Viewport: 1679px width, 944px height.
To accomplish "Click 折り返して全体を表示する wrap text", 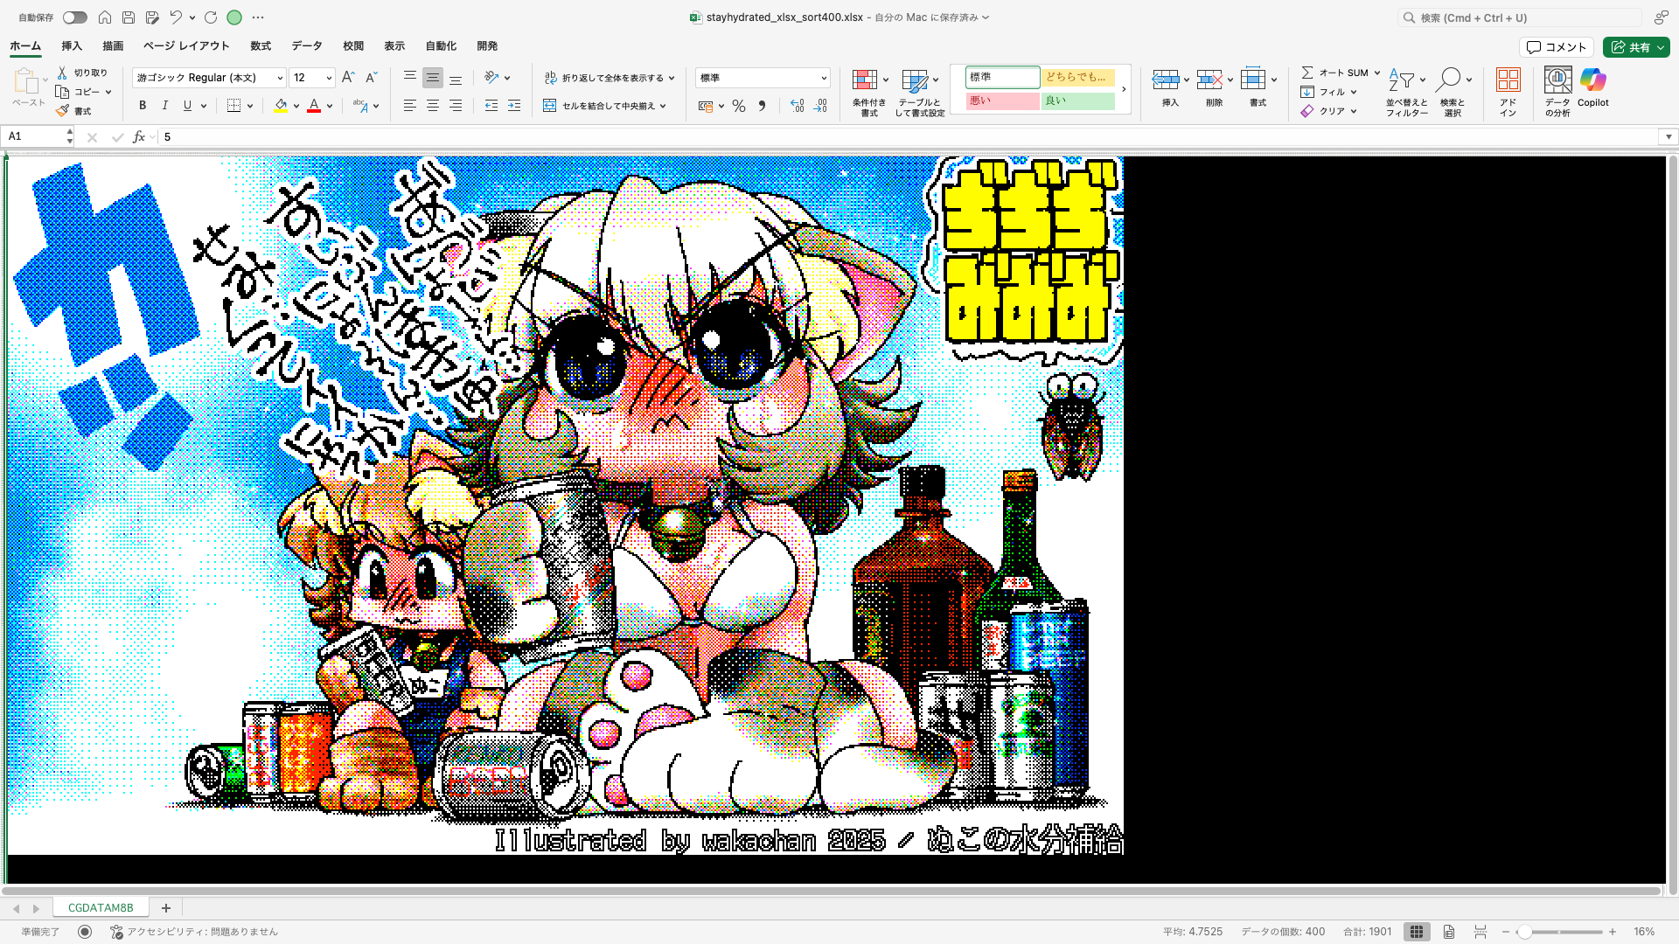I will click(610, 78).
